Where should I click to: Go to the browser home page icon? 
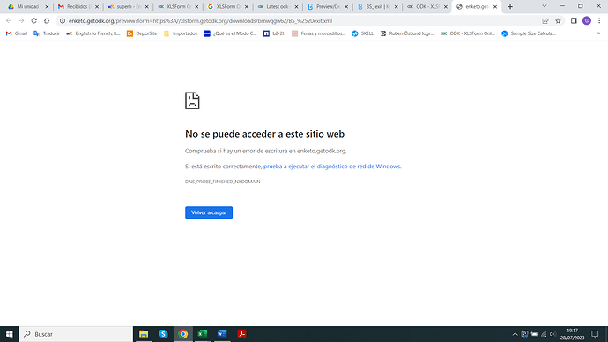click(47, 21)
